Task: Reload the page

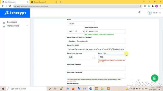Action: click(10, 6)
